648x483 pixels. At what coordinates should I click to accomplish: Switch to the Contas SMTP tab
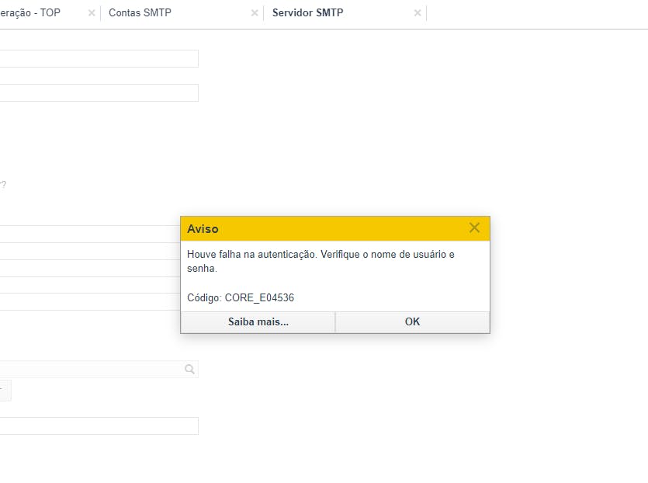click(x=140, y=13)
